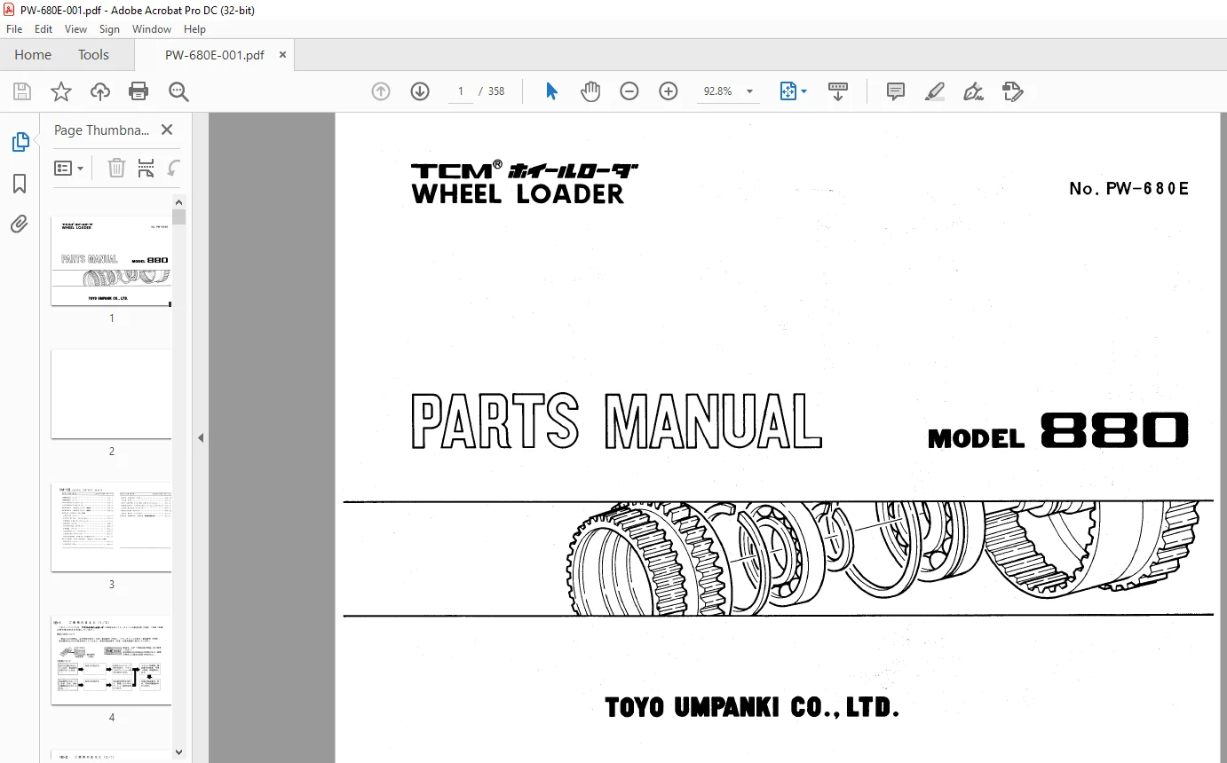Select the Highlight text pen tool
Image resolution: width=1227 pixels, height=763 pixels.
point(934,91)
